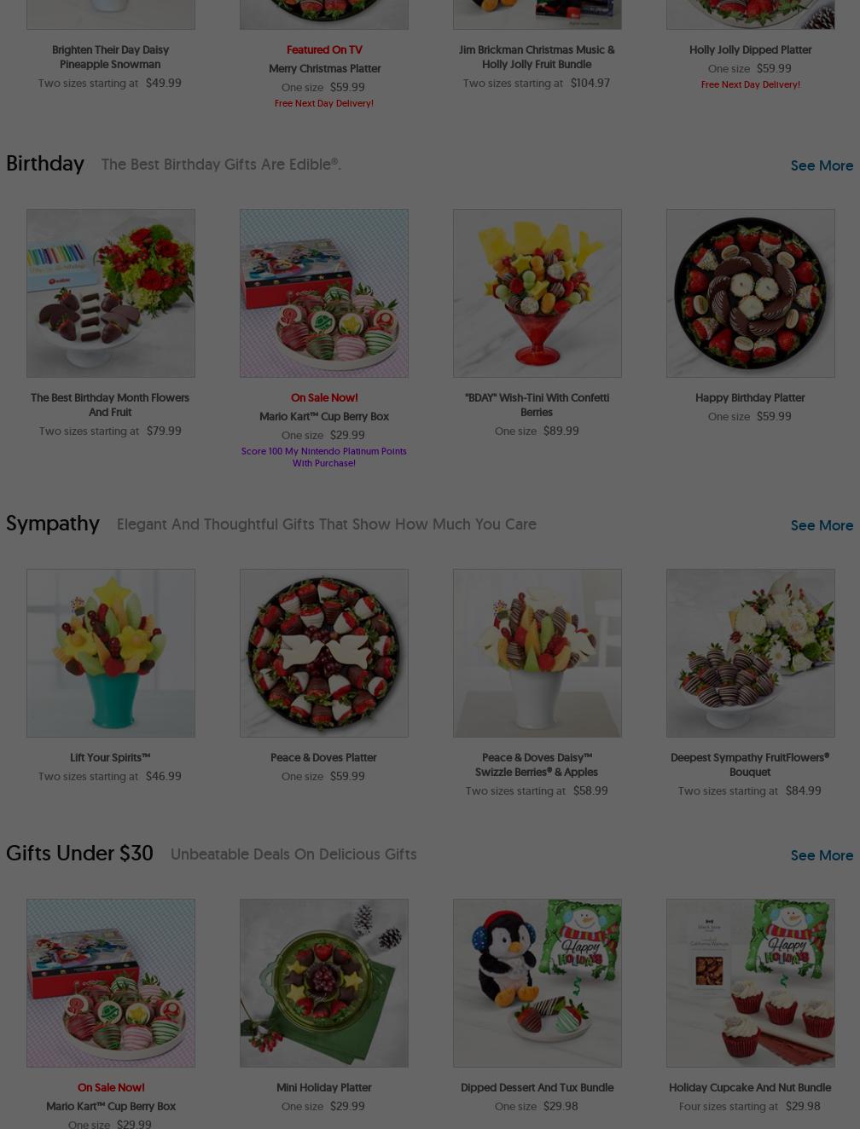Open Holiday Cupcake And Nut Bundle image
Screen dimensions: 860x1129
click(x=751, y=983)
